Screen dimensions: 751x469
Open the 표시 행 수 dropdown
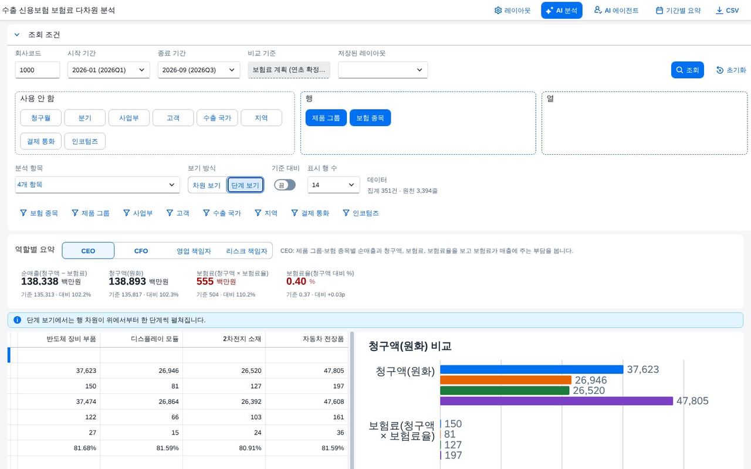tap(334, 185)
